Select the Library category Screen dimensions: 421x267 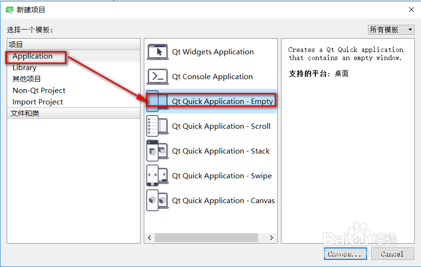click(74, 68)
